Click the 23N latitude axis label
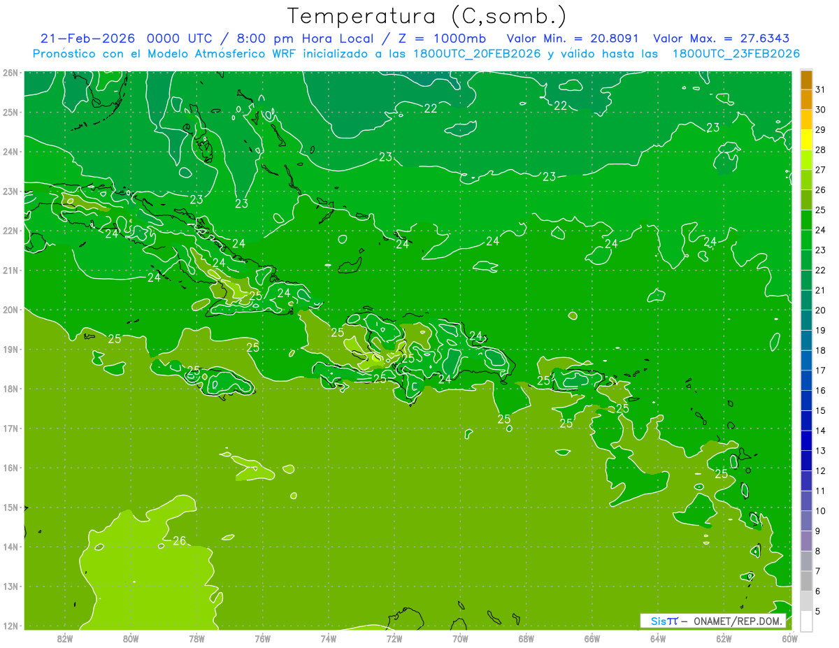 10,191
